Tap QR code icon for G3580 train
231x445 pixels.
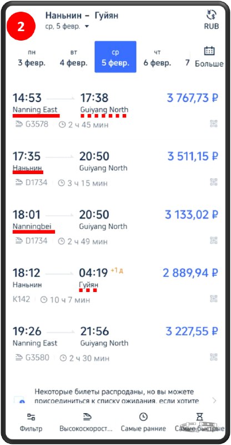[214, 357]
